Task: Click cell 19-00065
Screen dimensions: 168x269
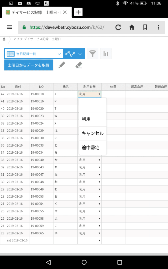Action: click(42, 233)
